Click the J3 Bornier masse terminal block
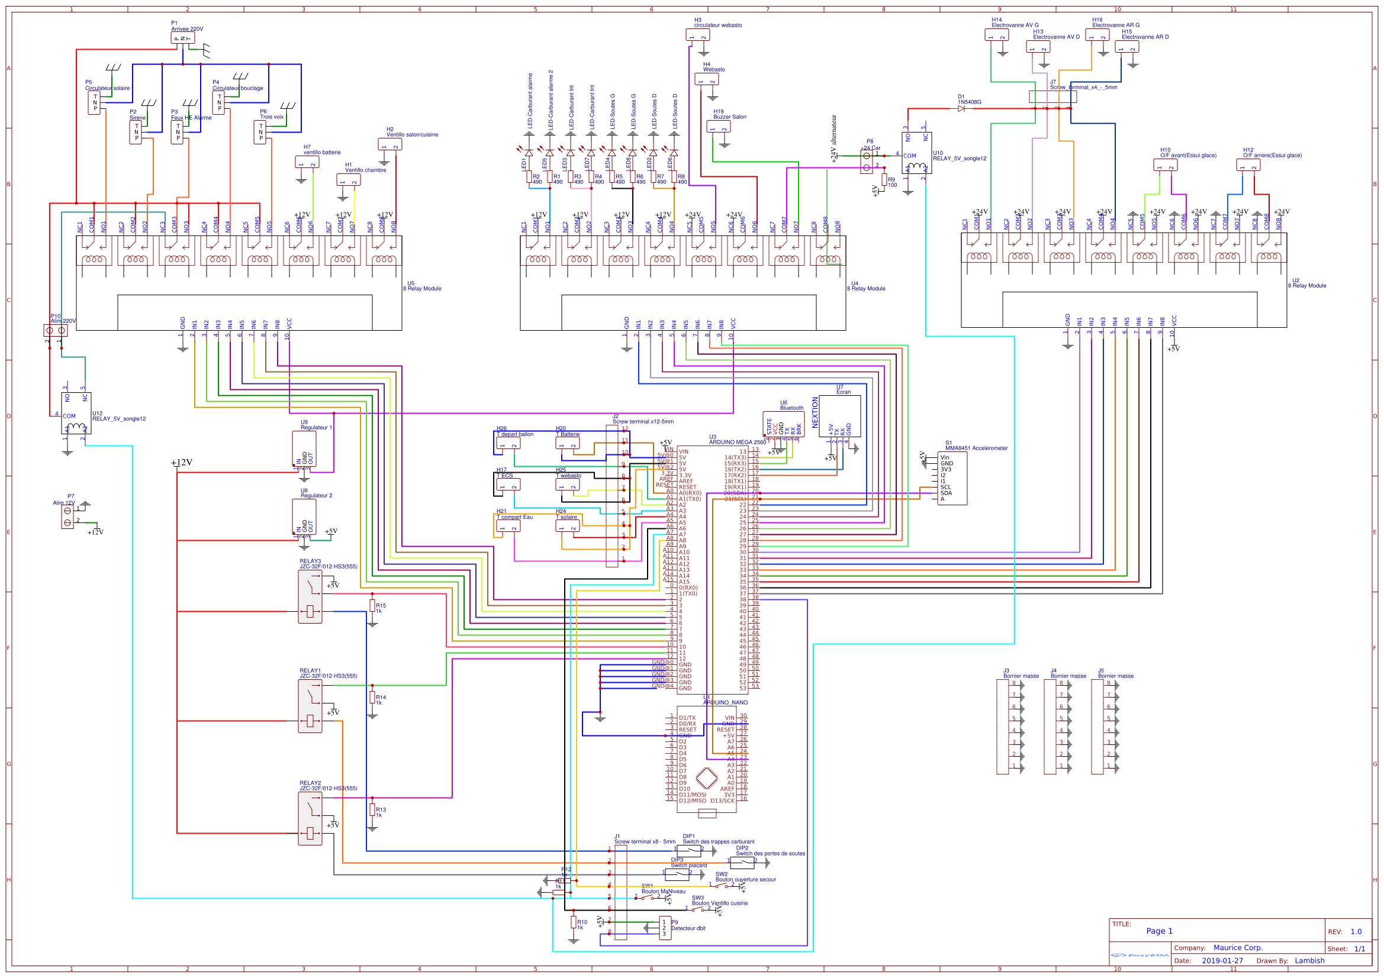The image size is (1384, 978). coord(1002,726)
